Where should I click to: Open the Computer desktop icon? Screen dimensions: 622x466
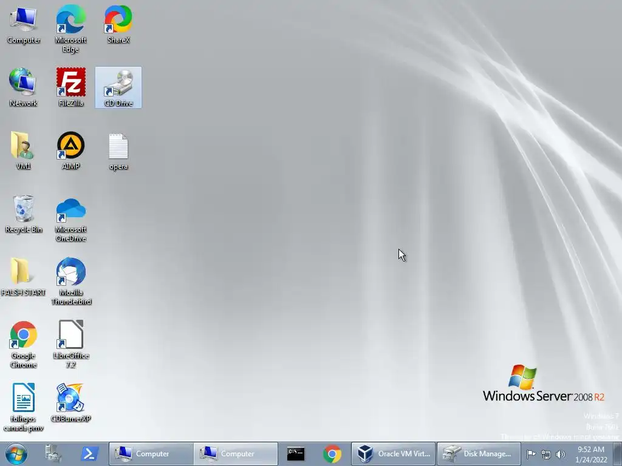click(24, 25)
